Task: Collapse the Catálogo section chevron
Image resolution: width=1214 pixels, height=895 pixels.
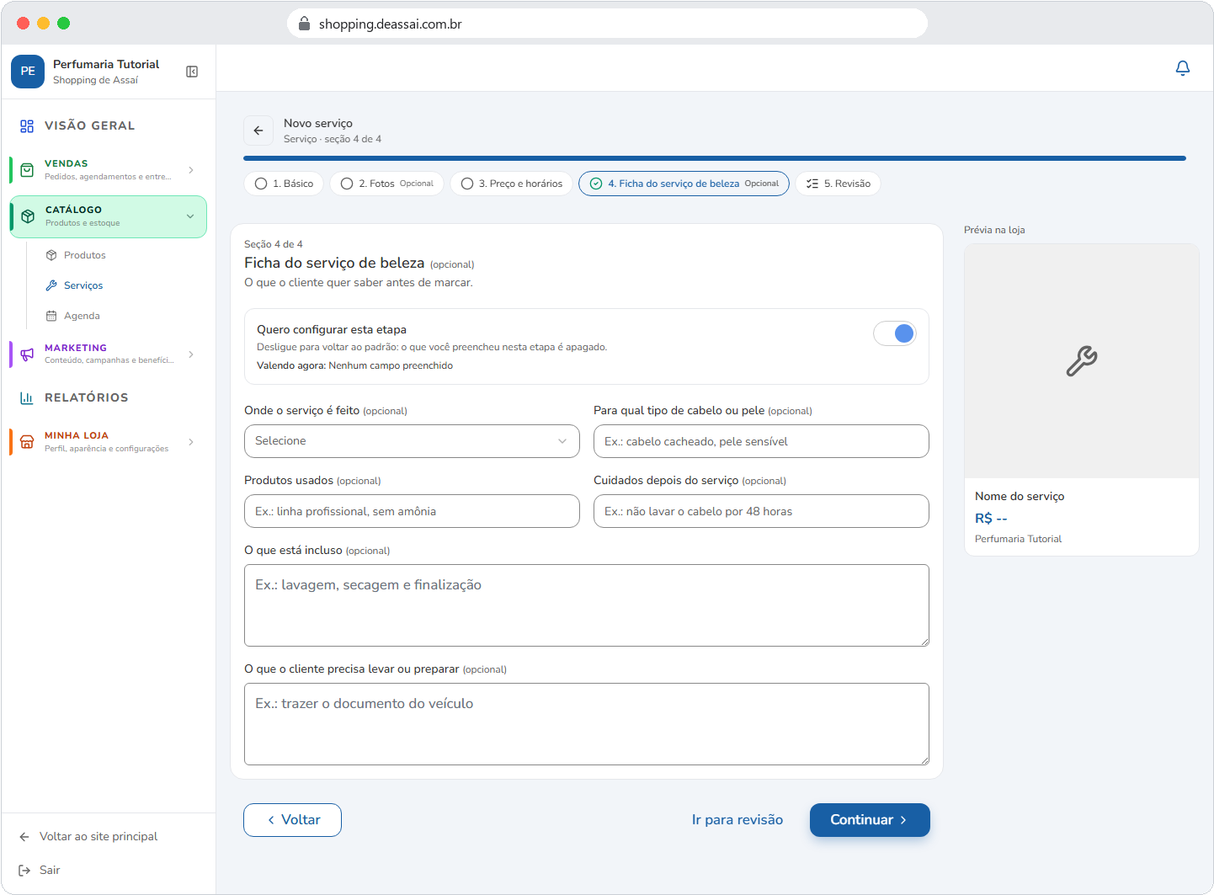Action: pos(190,216)
